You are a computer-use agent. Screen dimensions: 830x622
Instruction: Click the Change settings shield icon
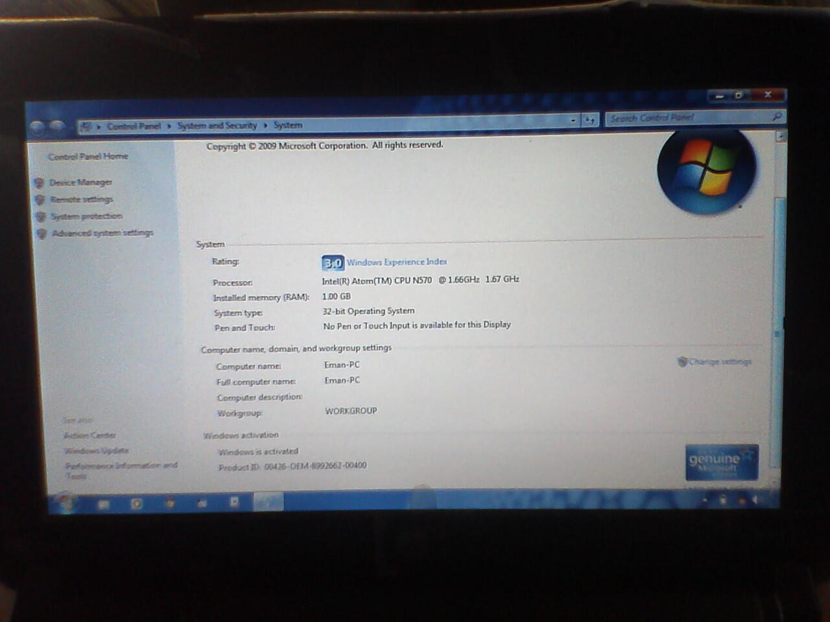tap(682, 362)
